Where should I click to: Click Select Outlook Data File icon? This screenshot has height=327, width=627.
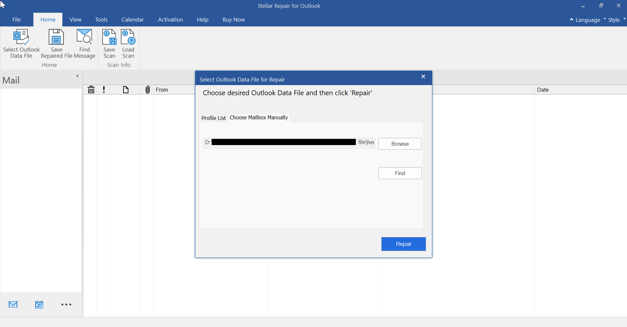coord(21,37)
